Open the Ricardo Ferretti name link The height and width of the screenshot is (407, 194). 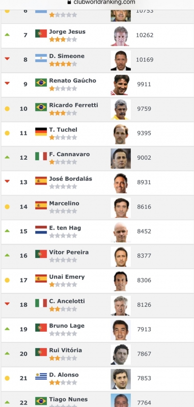(x=73, y=105)
